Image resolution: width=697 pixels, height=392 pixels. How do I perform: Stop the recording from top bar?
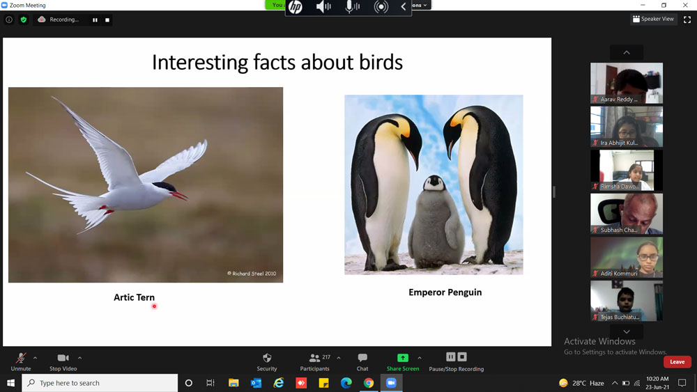107,19
